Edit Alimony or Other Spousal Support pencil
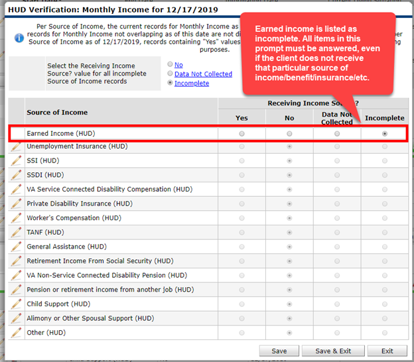Image resolution: width=414 pixels, height=362 pixels. 16,318
